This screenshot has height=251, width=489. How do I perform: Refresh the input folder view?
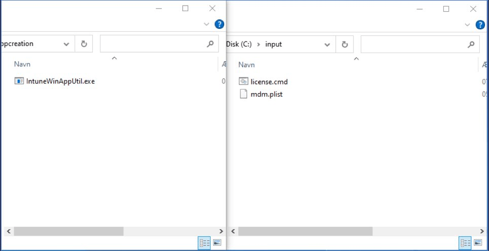coord(344,45)
